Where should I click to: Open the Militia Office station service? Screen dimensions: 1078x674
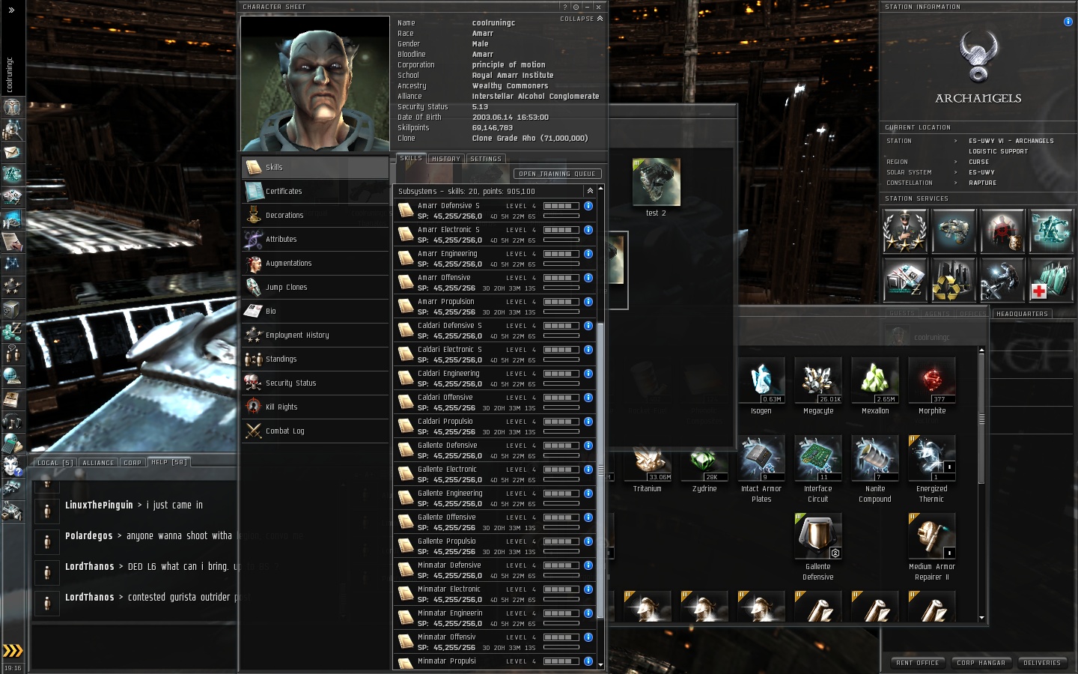click(x=905, y=231)
